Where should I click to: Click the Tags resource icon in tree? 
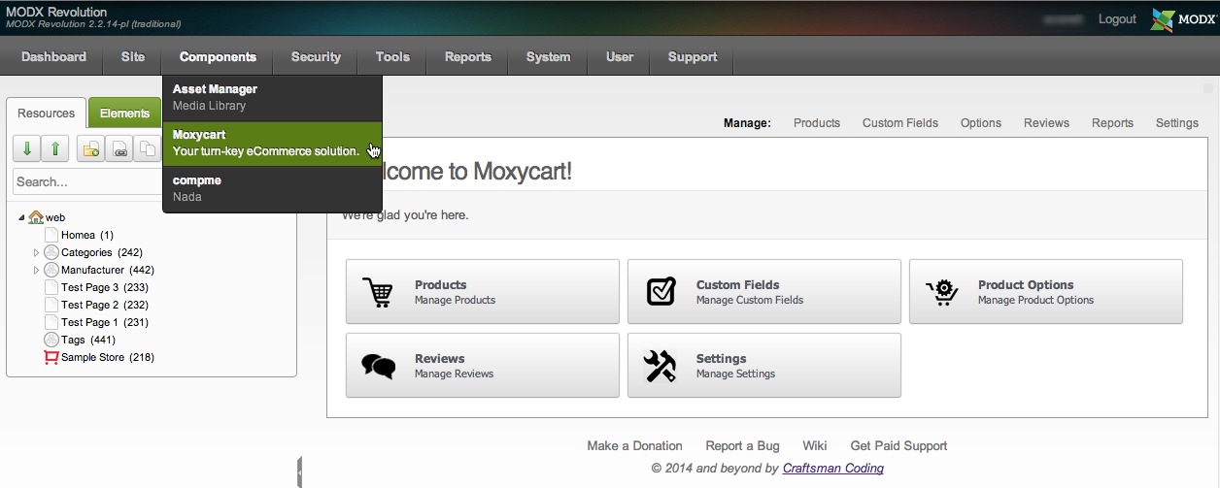pos(51,340)
